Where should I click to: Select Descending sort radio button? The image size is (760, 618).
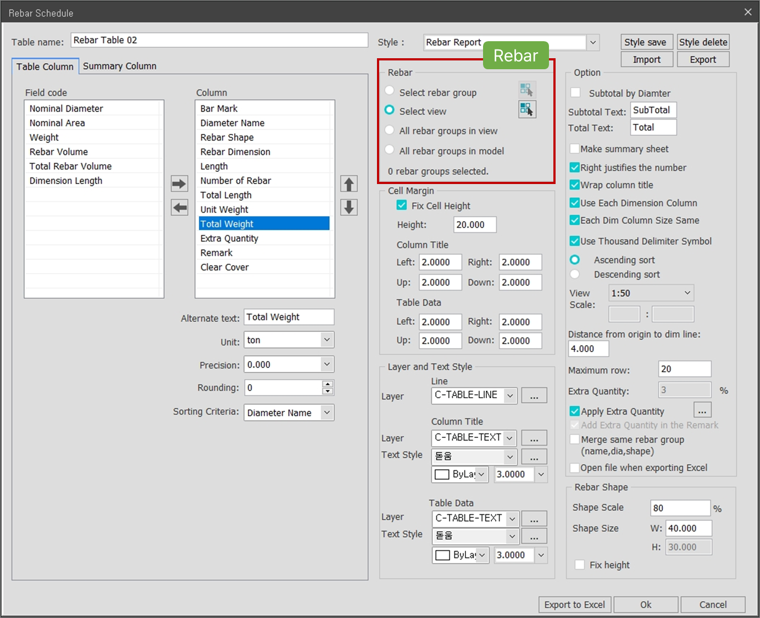point(575,274)
